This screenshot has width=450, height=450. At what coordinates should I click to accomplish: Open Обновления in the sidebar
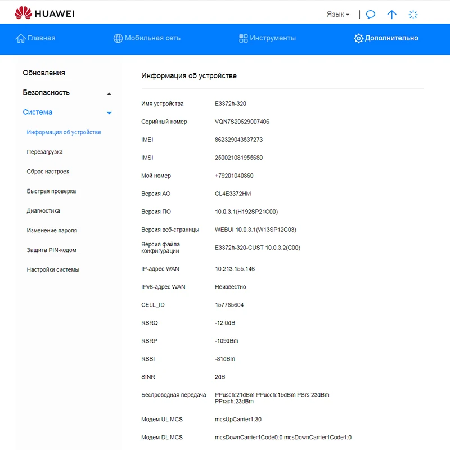pos(44,73)
